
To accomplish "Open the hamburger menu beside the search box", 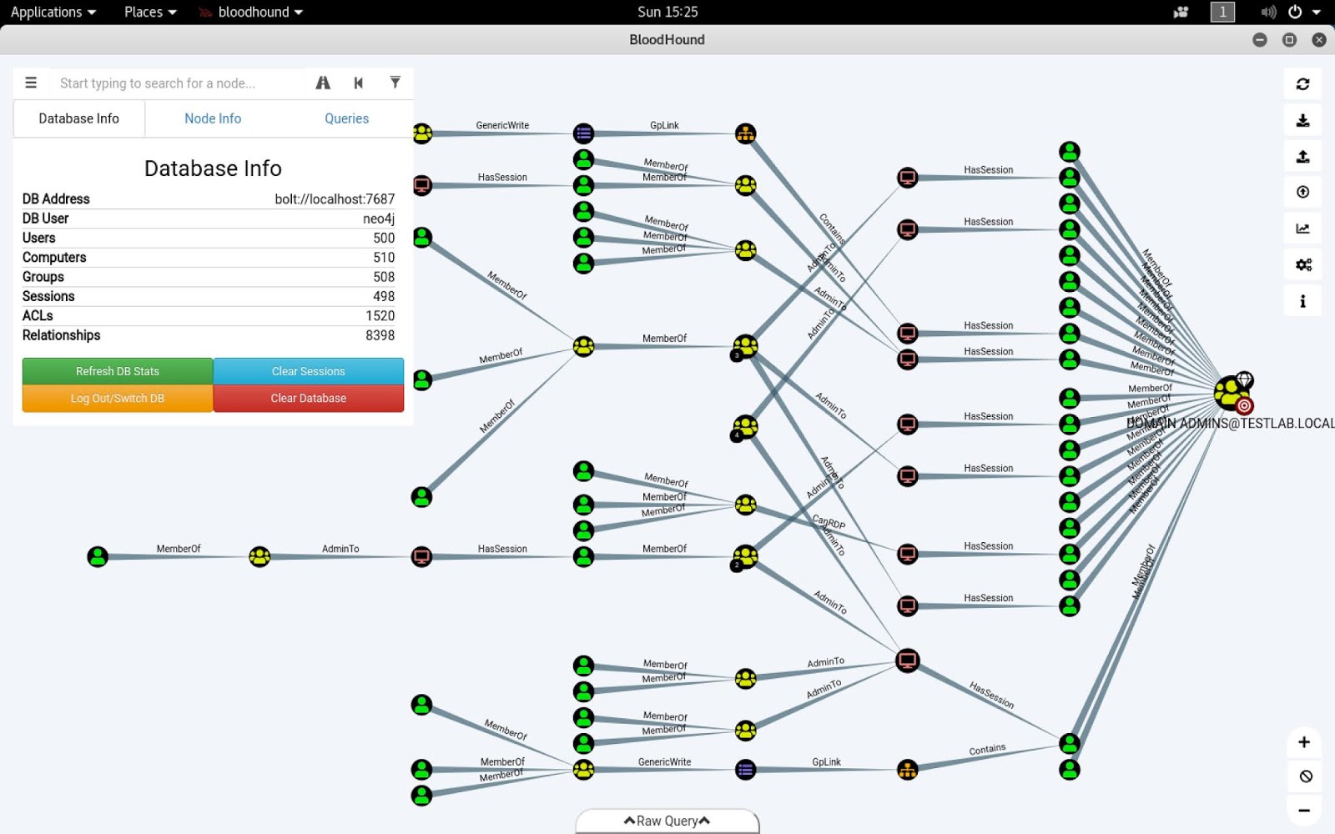I will [x=31, y=83].
